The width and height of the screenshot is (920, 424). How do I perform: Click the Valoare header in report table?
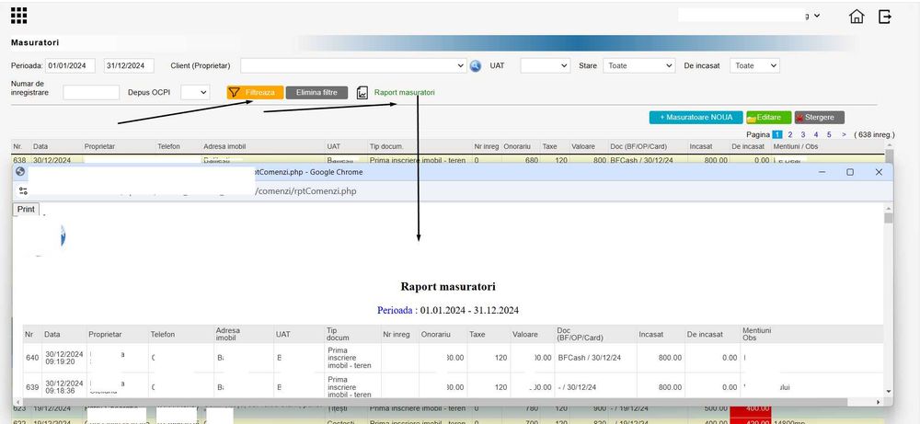click(x=524, y=334)
